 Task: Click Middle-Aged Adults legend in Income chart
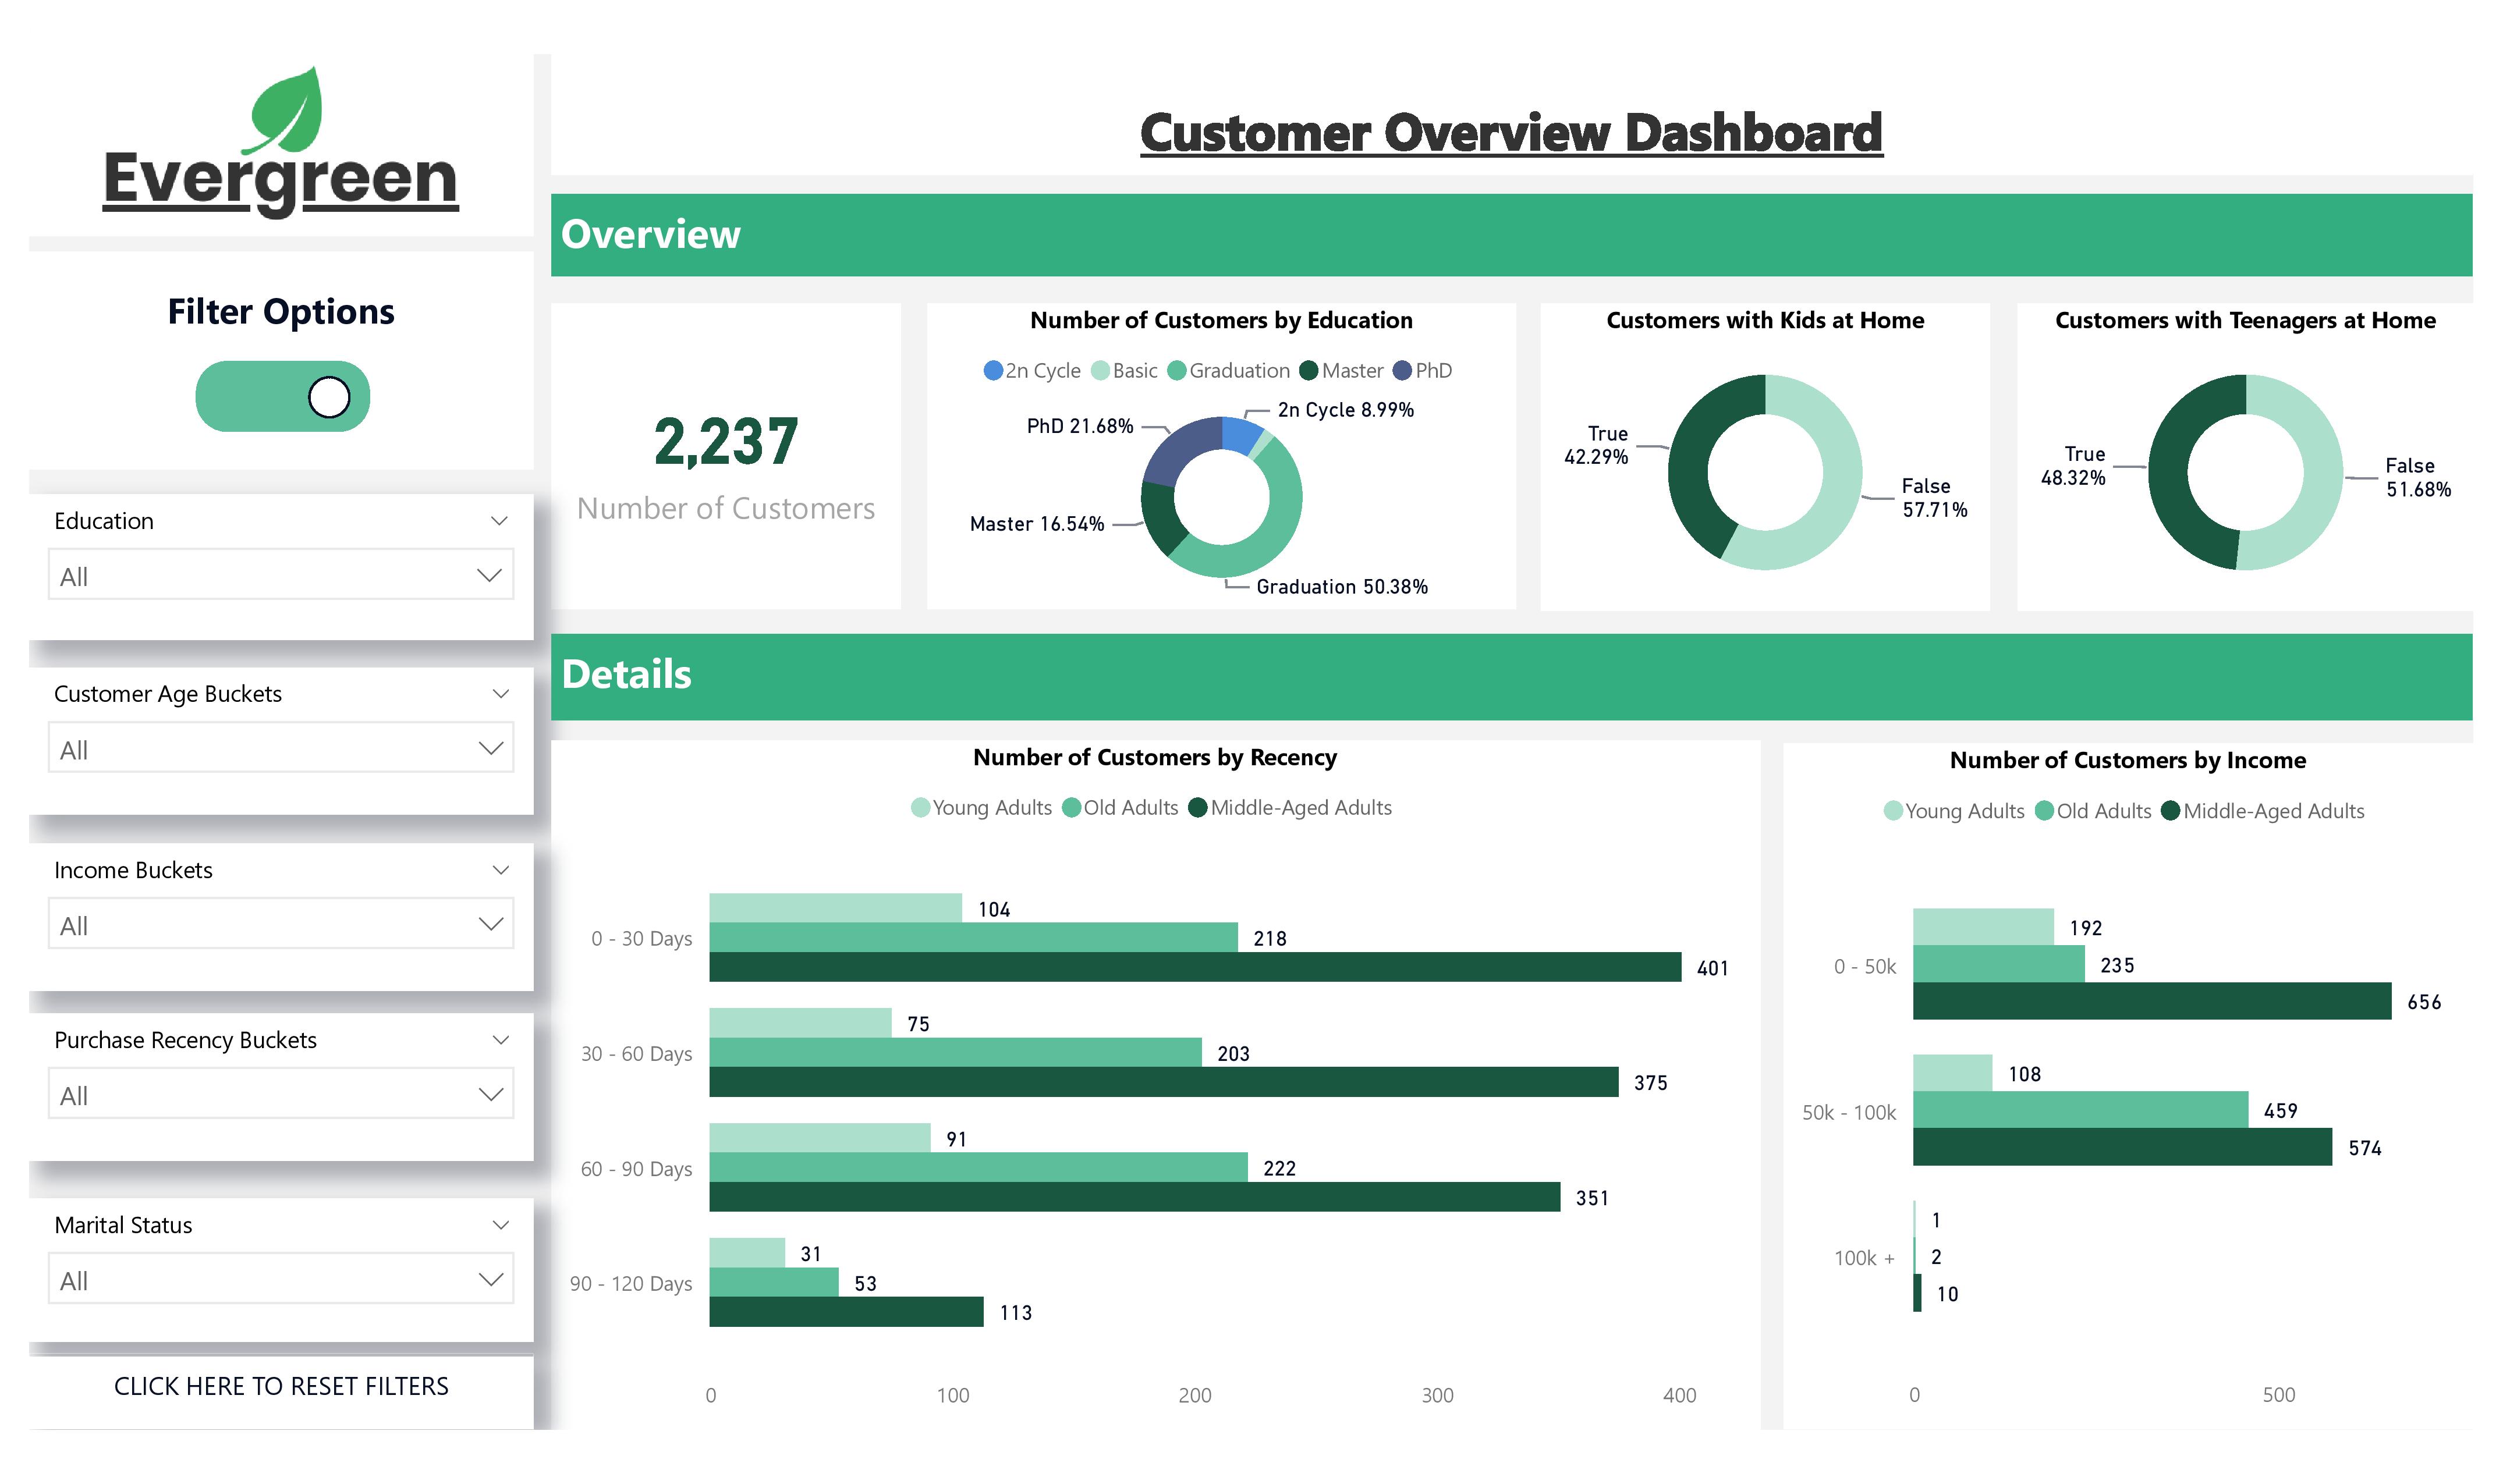pyautogui.click(x=2263, y=811)
